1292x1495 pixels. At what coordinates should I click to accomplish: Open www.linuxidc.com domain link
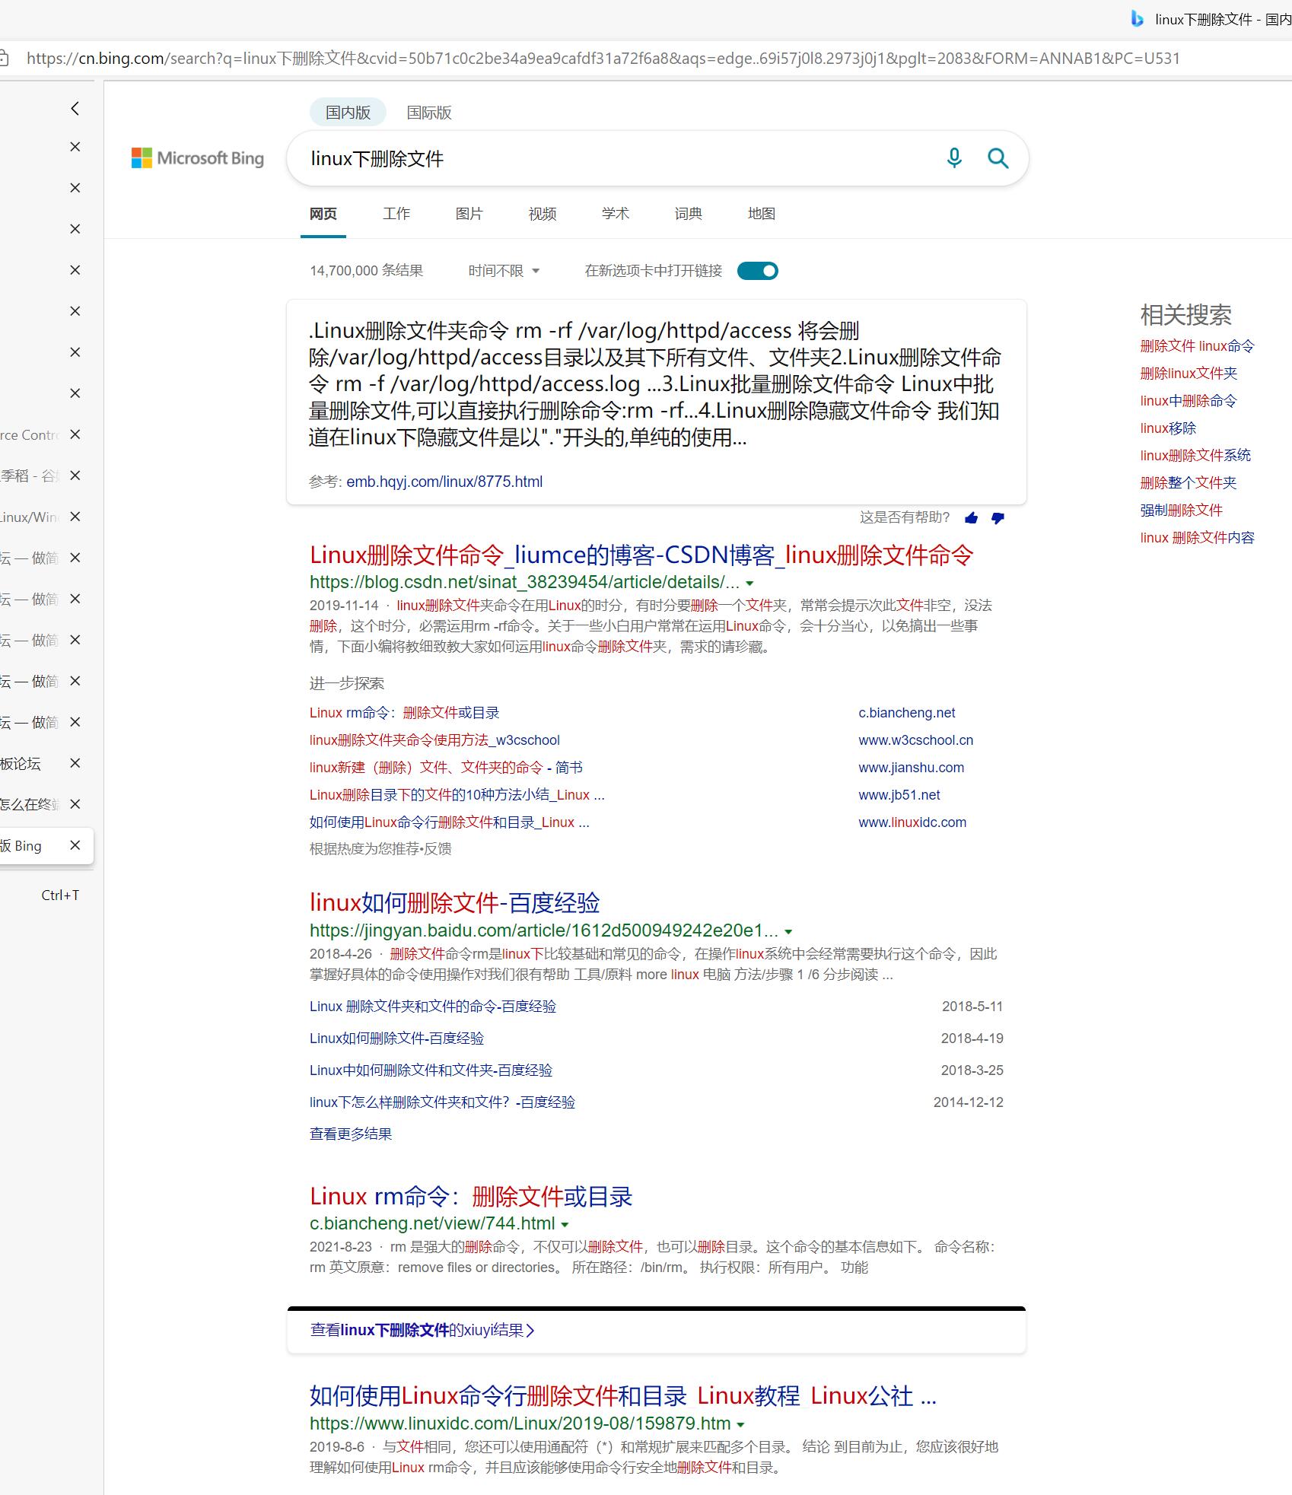(912, 822)
